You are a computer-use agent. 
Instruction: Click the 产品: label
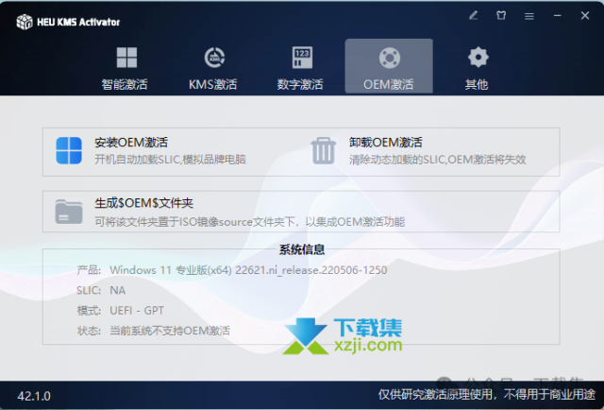click(89, 270)
